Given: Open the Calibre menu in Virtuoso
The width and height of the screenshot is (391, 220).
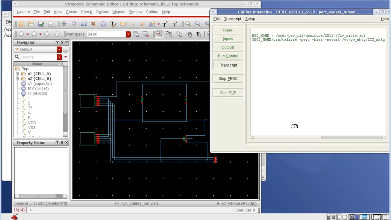Looking at the screenshot, I should (152, 12).
